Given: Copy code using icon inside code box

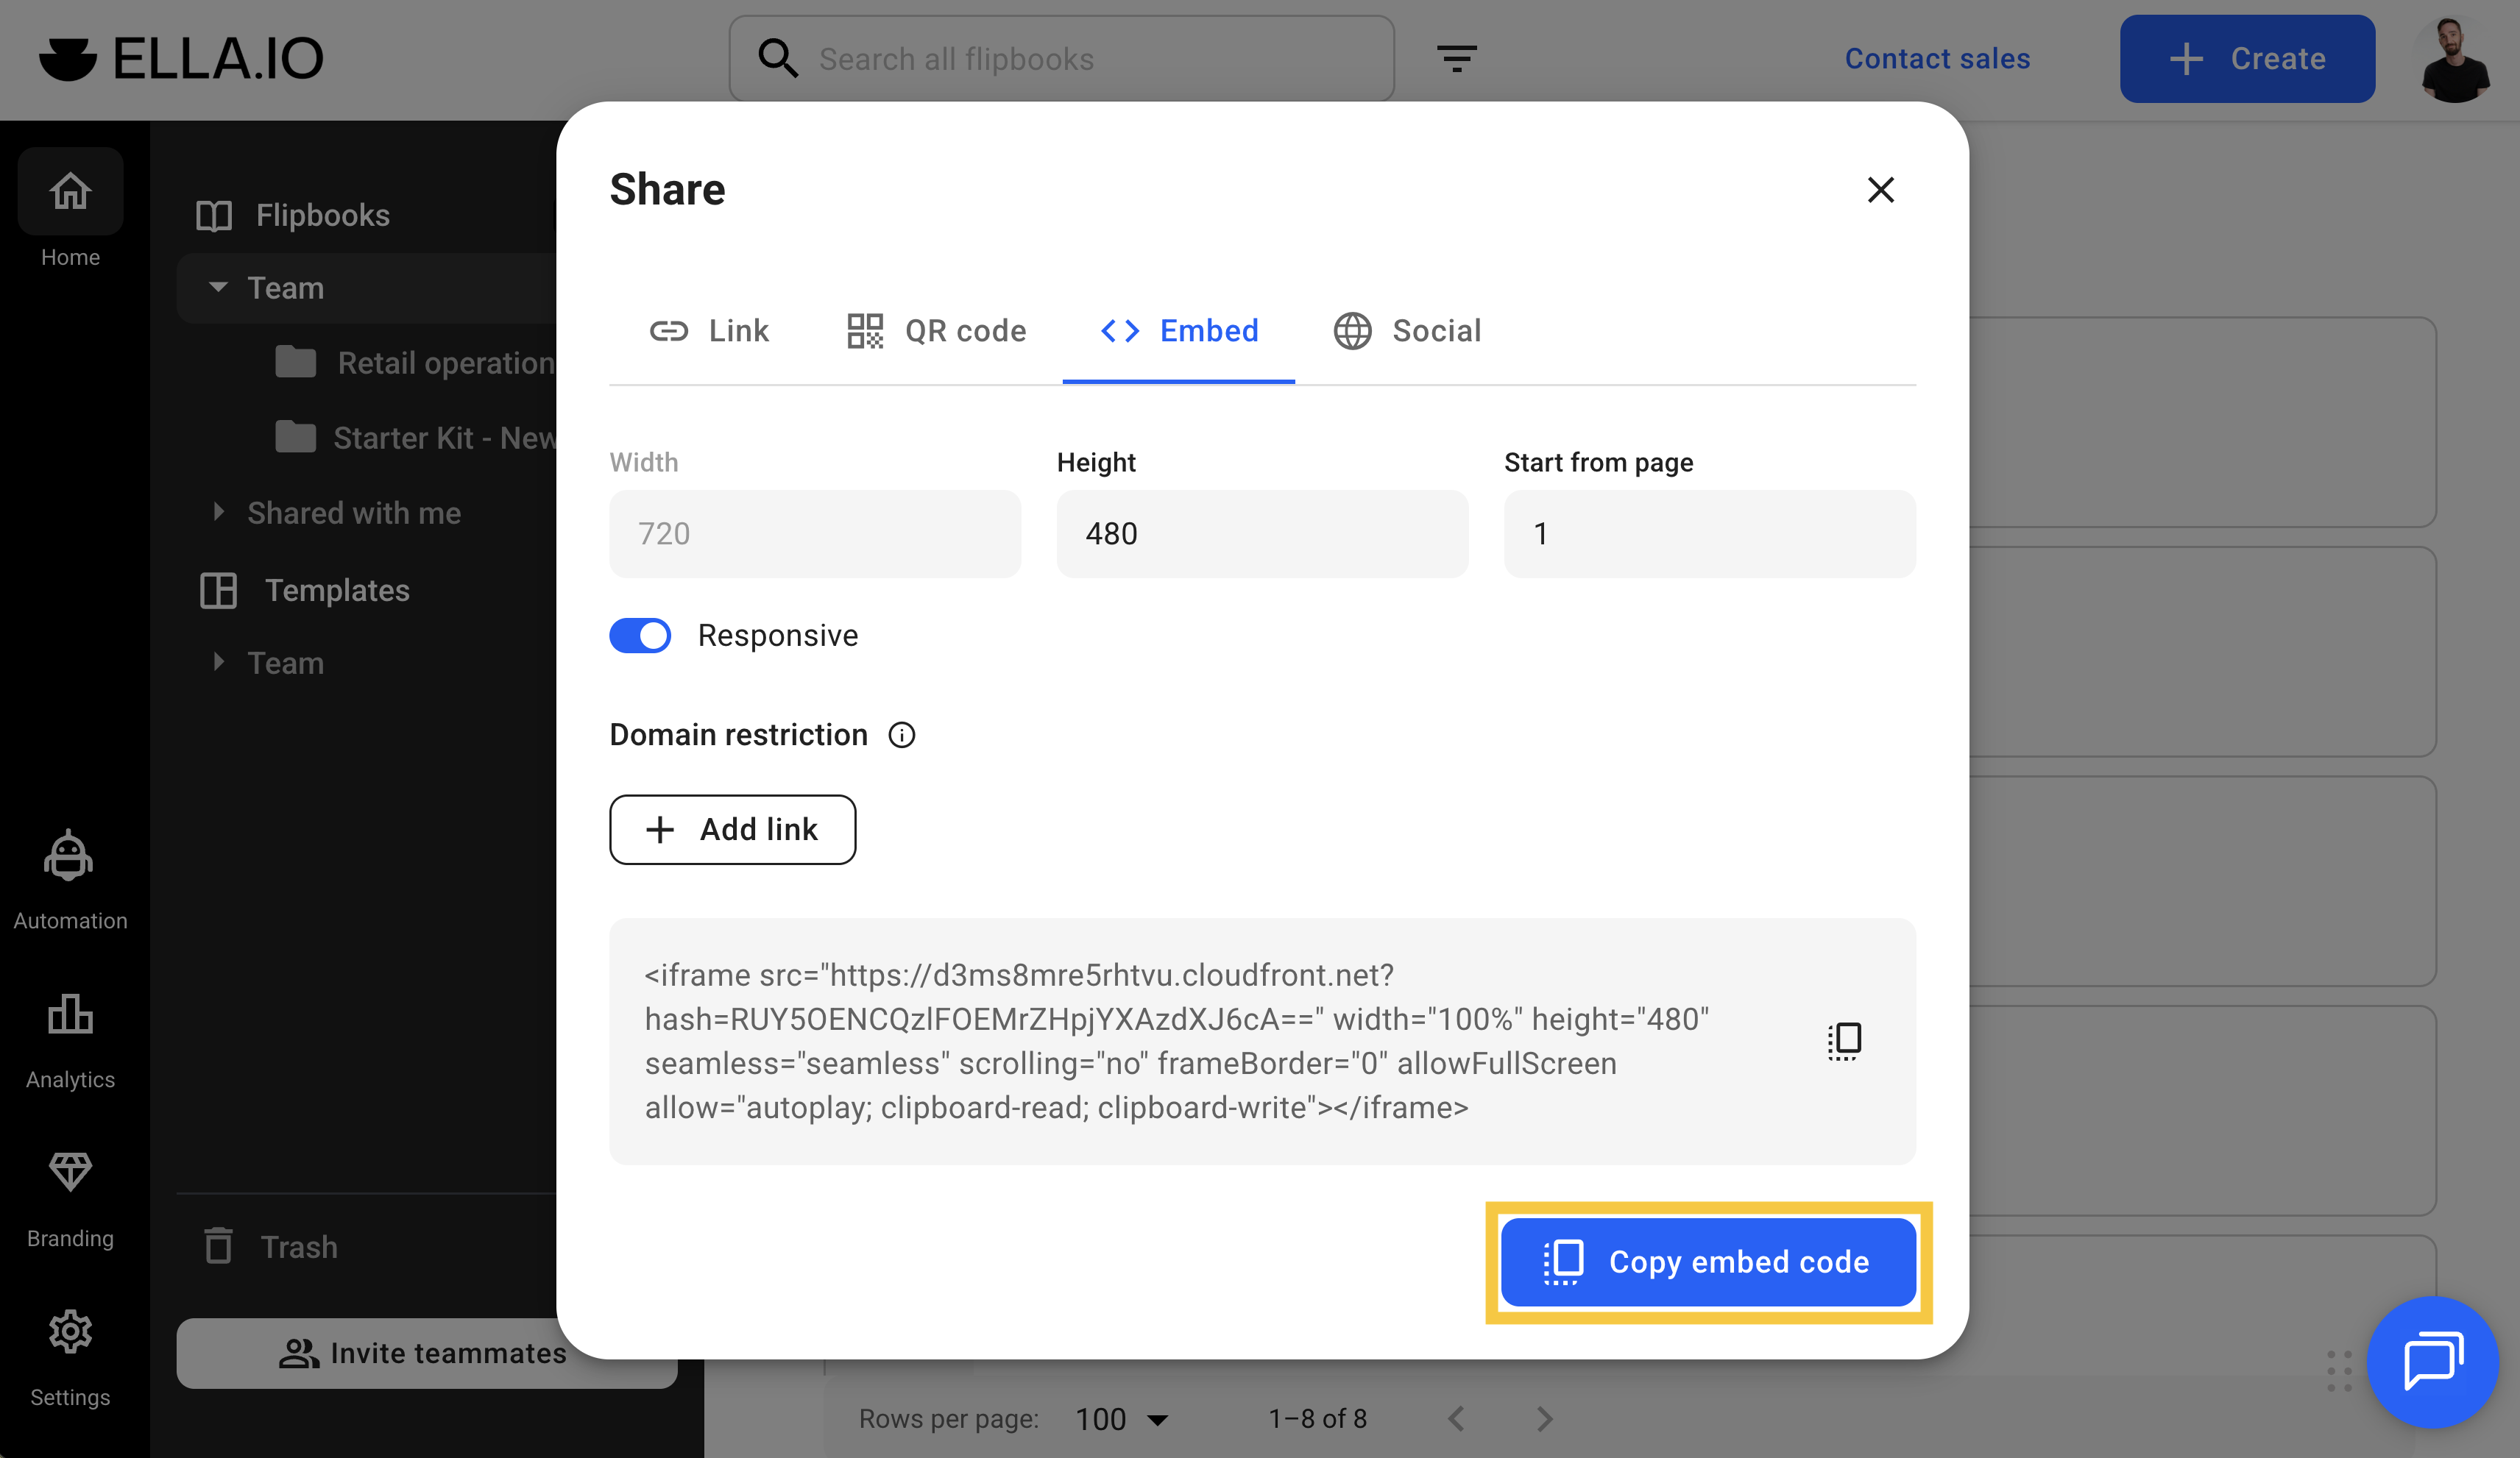Looking at the screenshot, I should coord(1844,1040).
